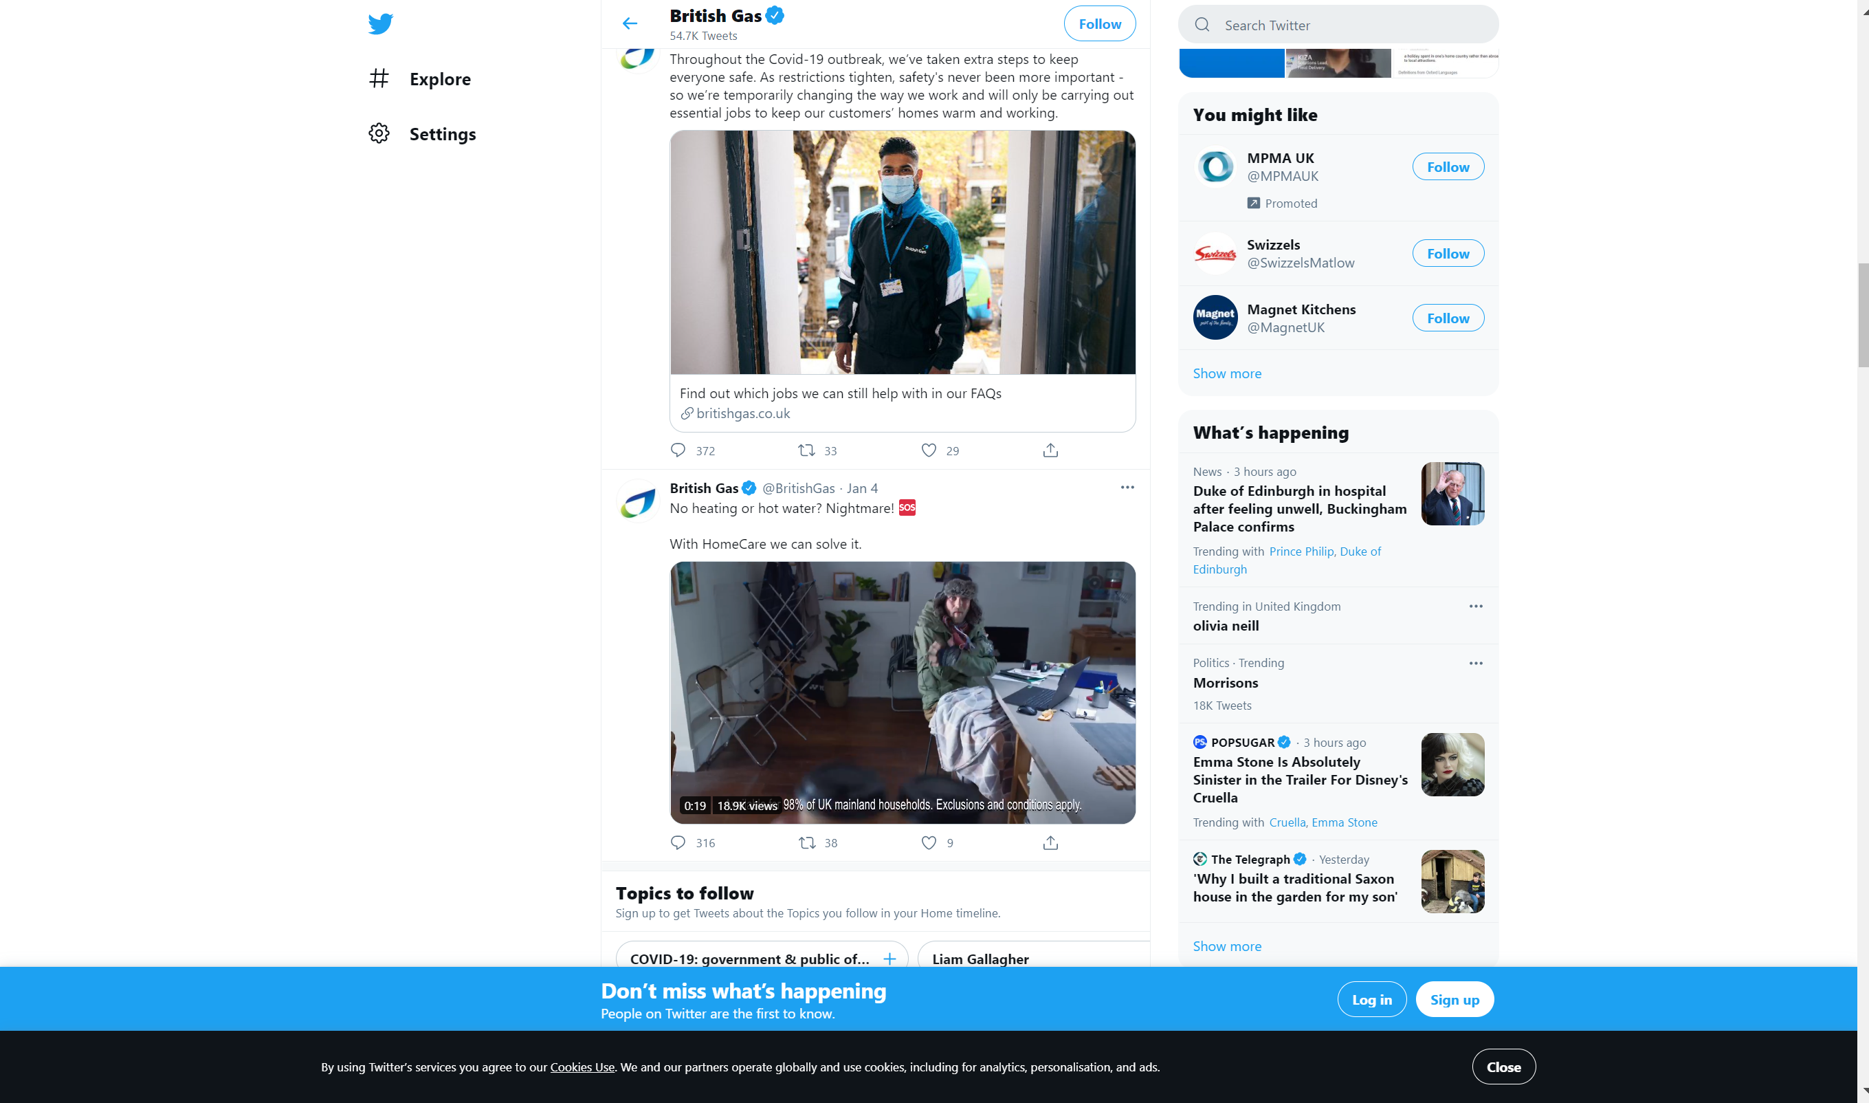The image size is (1869, 1103).
Task: Click the Sign up button
Action: [x=1455, y=1000]
